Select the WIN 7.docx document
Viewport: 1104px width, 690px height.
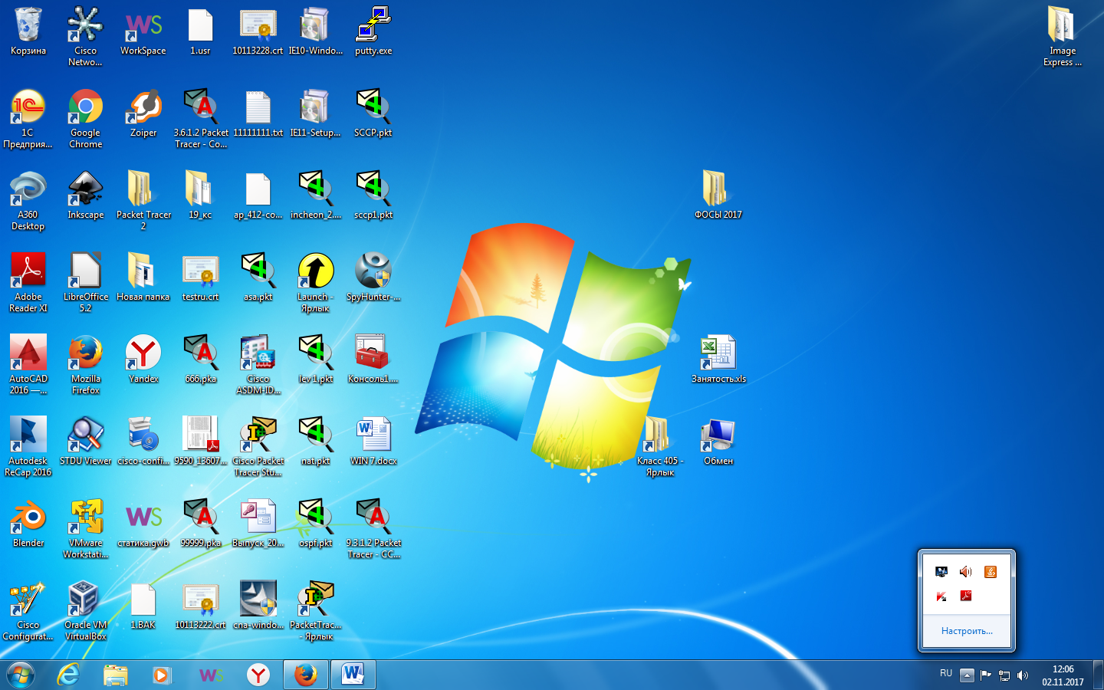[373, 442]
